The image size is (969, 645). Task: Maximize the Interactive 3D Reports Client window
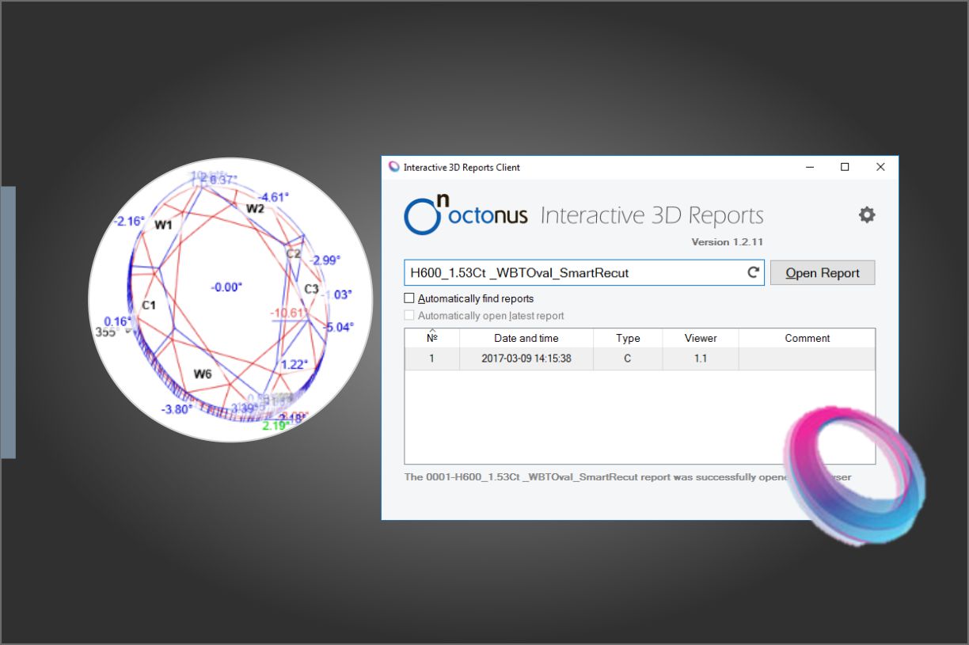coord(845,167)
